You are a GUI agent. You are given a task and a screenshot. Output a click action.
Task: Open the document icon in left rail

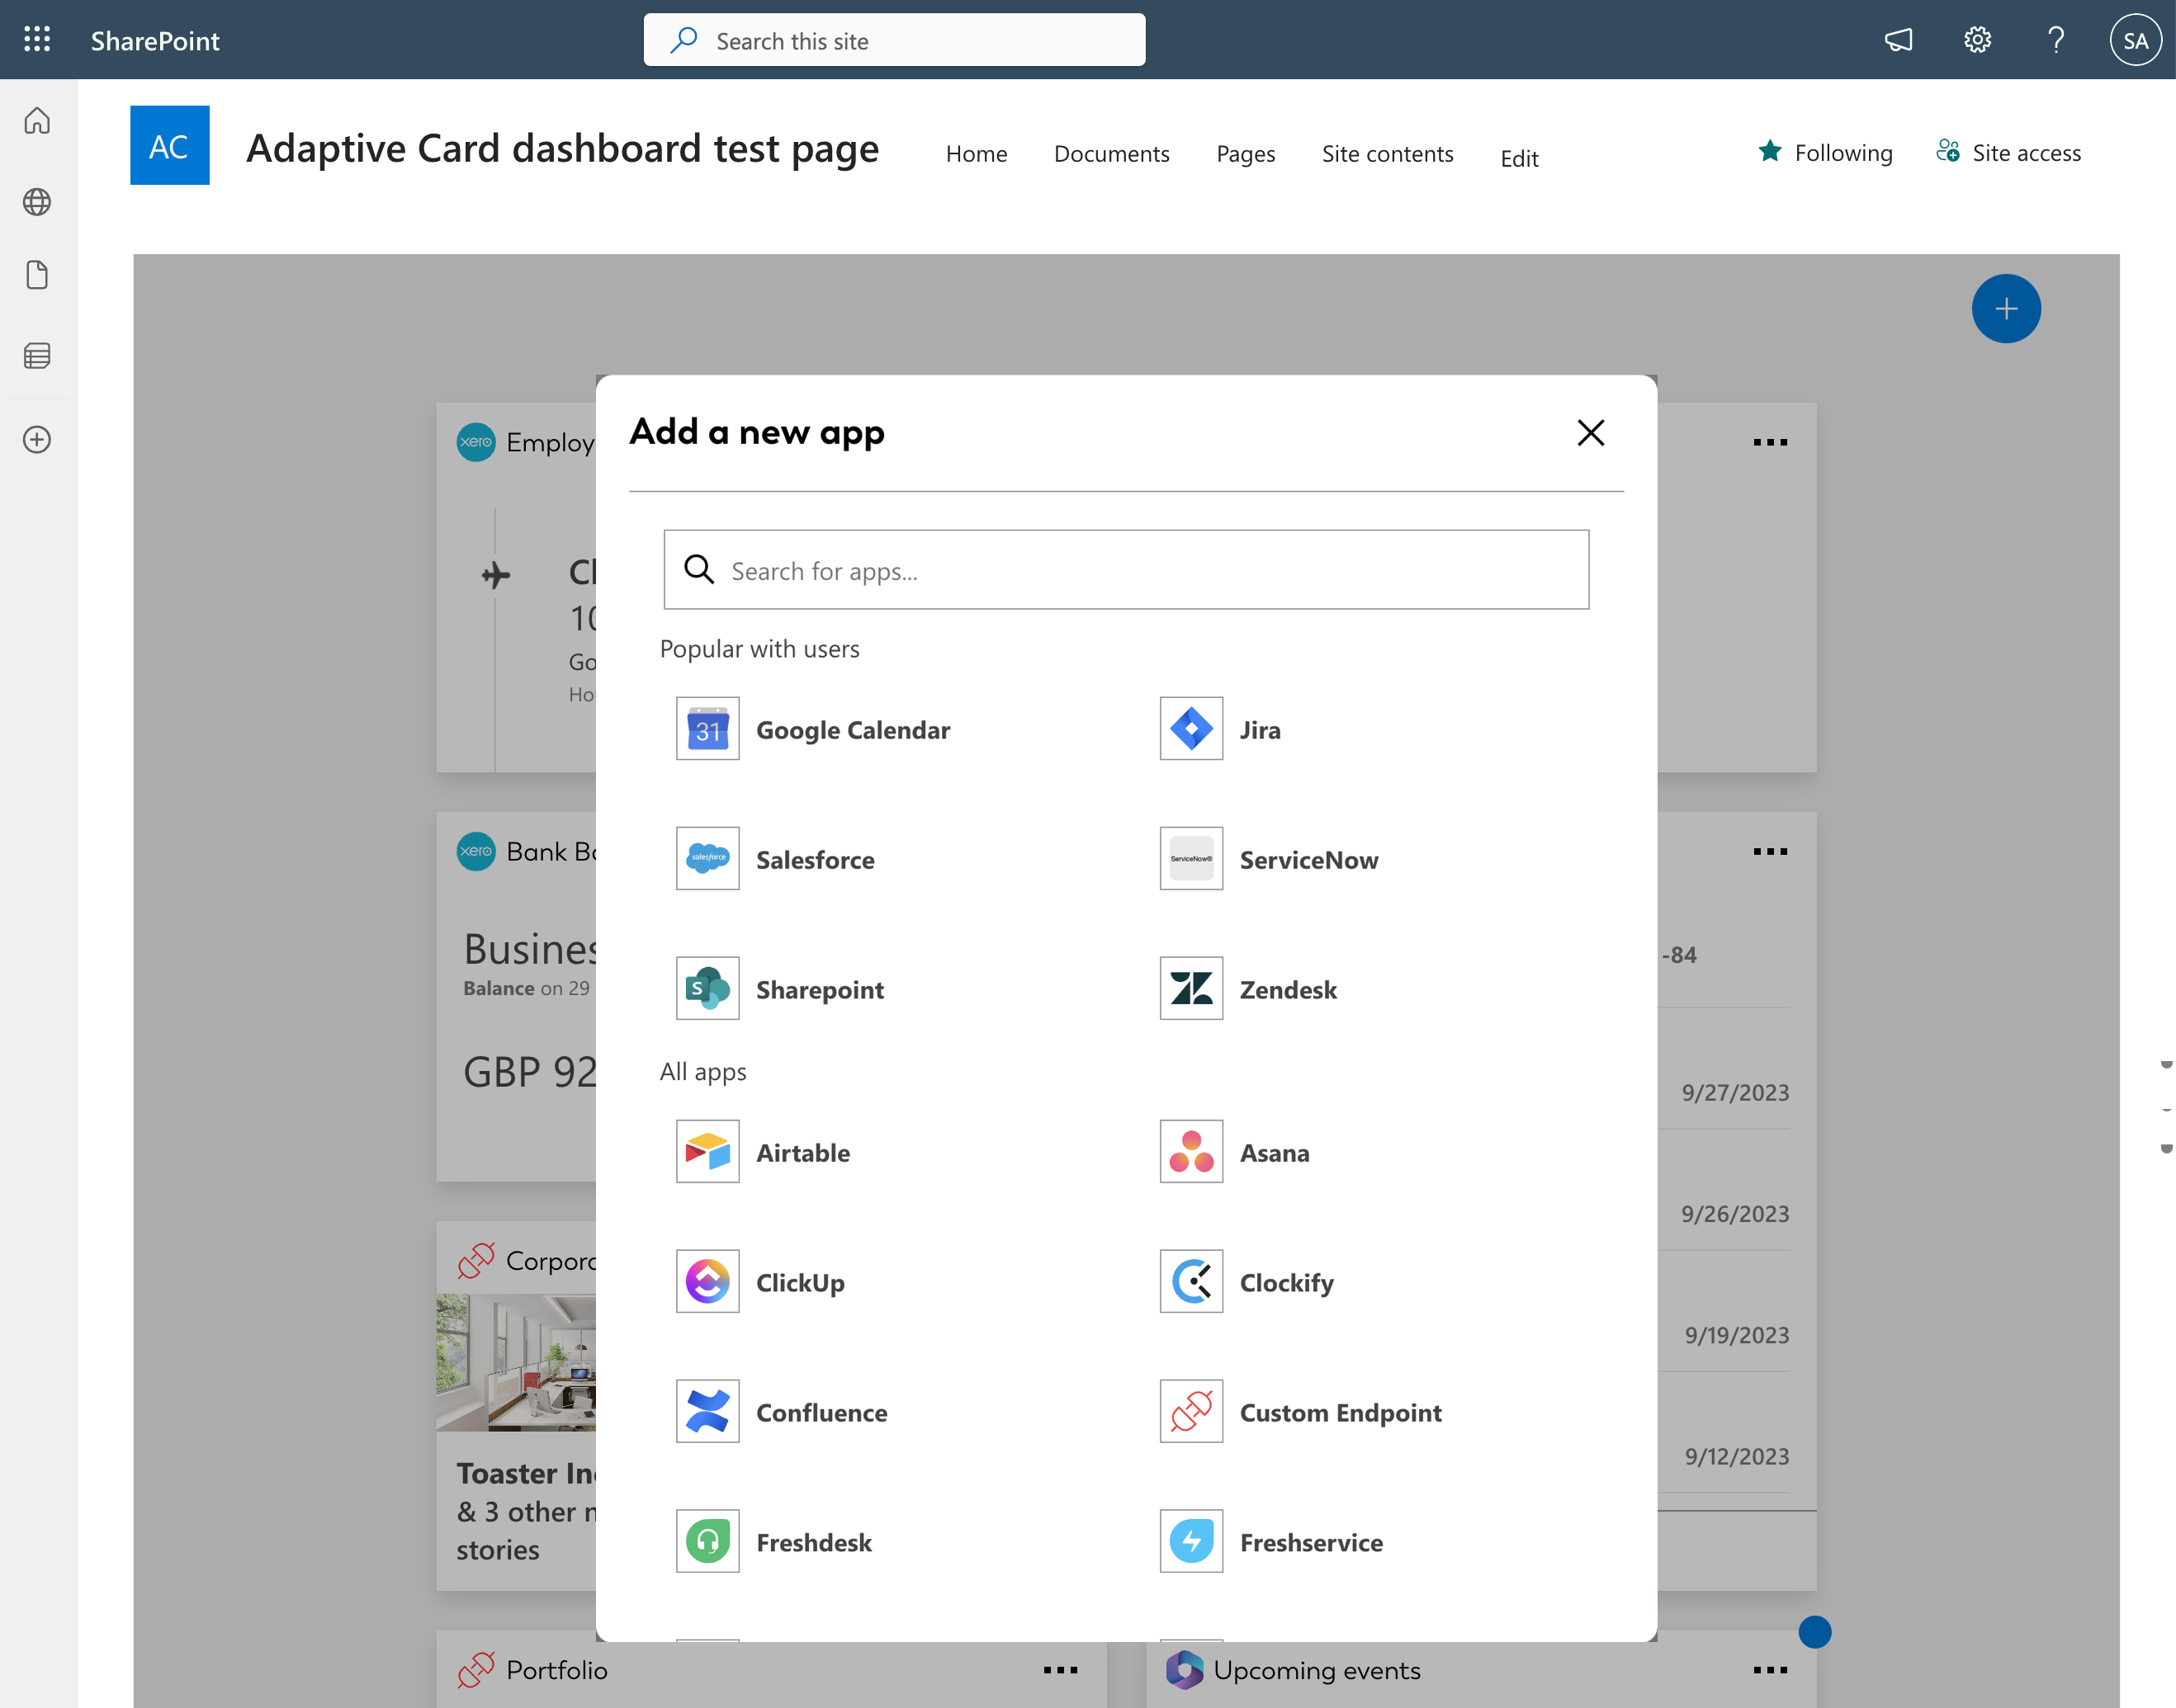tap(37, 275)
